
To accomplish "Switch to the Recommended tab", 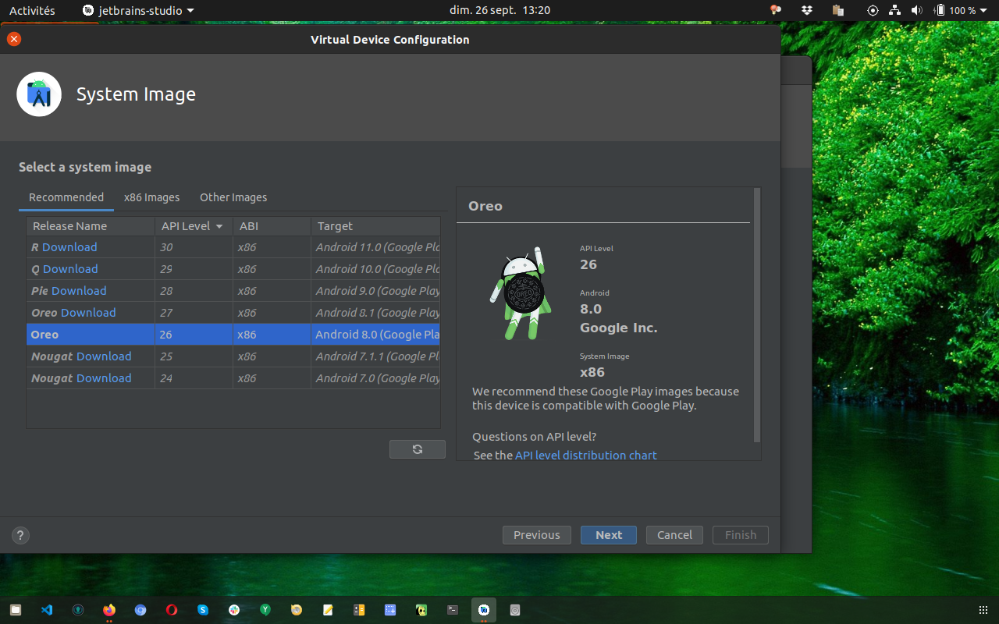I will pyautogui.click(x=66, y=197).
